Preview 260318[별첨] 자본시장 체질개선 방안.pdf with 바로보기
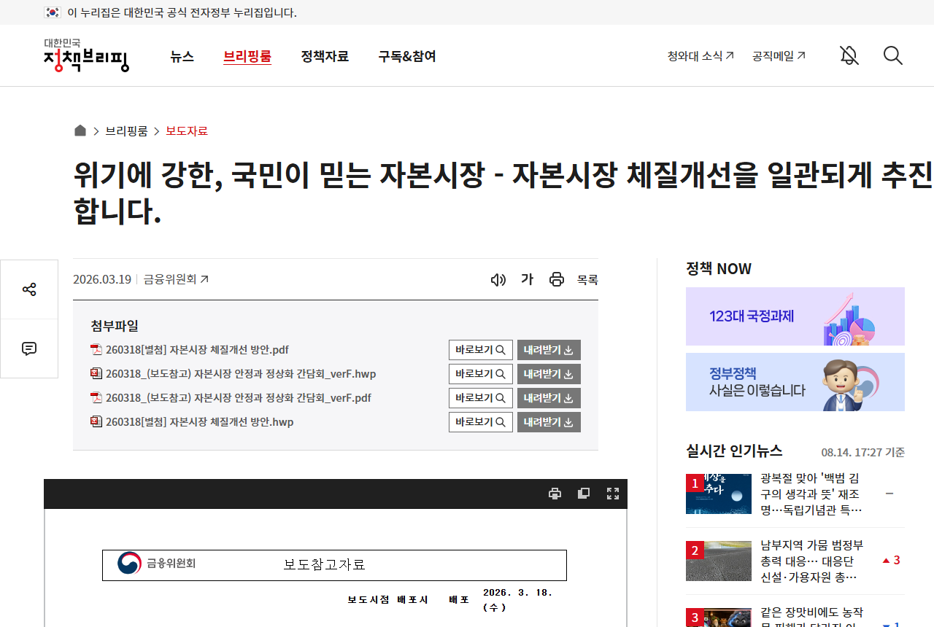 click(481, 350)
